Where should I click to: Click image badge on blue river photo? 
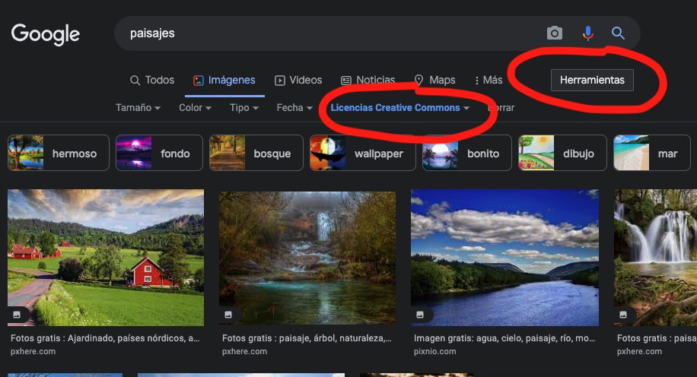(x=419, y=315)
